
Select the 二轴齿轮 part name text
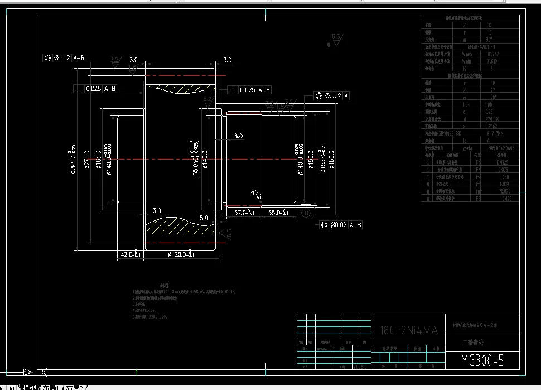click(473, 343)
